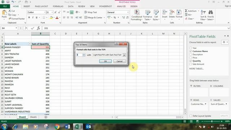Add a new sheet with the plus icon
231x130 pixels.
click(x=46, y=117)
